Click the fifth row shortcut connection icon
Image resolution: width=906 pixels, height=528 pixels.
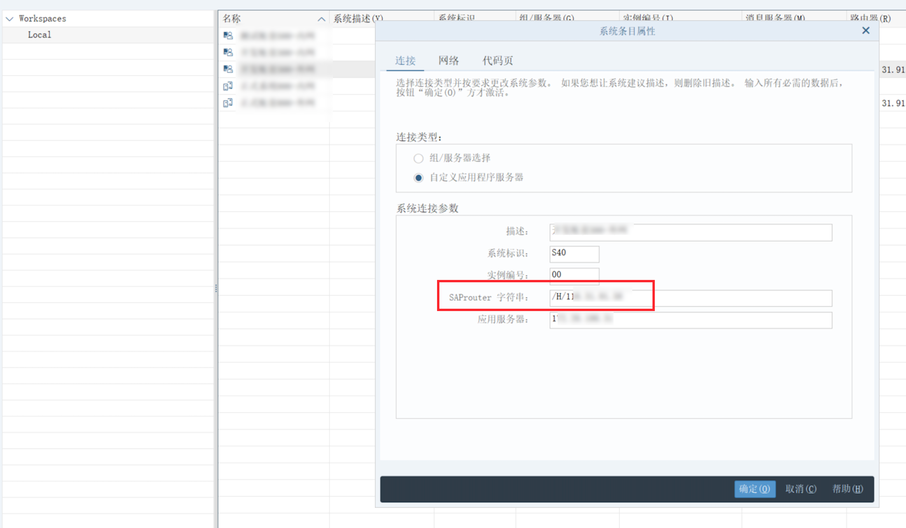pos(228,103)
